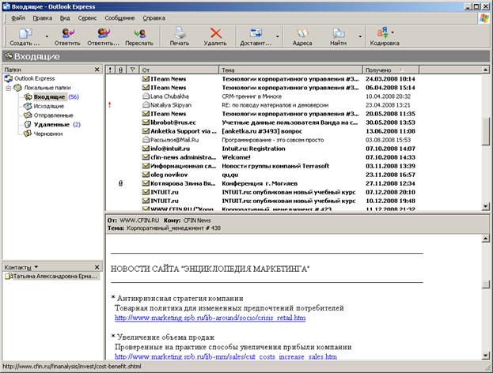Select the Входящие folder icon

point(28,97)
